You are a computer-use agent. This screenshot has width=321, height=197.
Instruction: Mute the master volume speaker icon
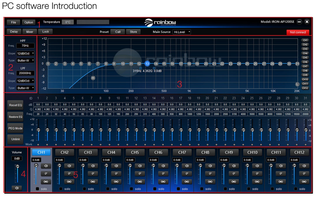pyautogui.click(x=17, y=188)
